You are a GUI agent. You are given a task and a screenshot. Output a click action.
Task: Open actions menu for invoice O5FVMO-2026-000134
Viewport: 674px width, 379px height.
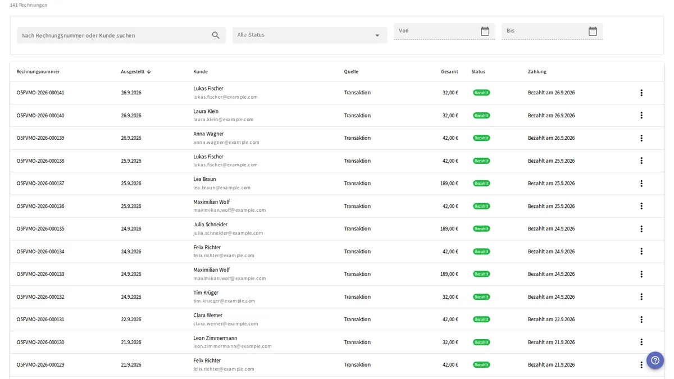click(x=641, y=252)
